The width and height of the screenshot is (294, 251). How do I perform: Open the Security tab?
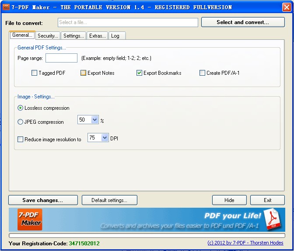point(48,35)
